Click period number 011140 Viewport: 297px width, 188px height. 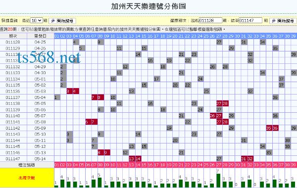tap(13, 116)
